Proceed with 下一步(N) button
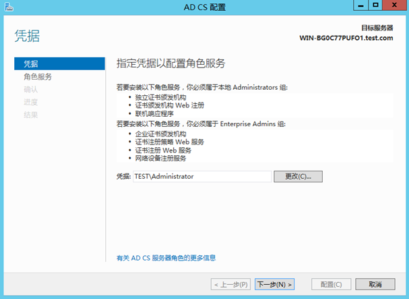This screenshot has width=409, height=299. coord(275,284)
